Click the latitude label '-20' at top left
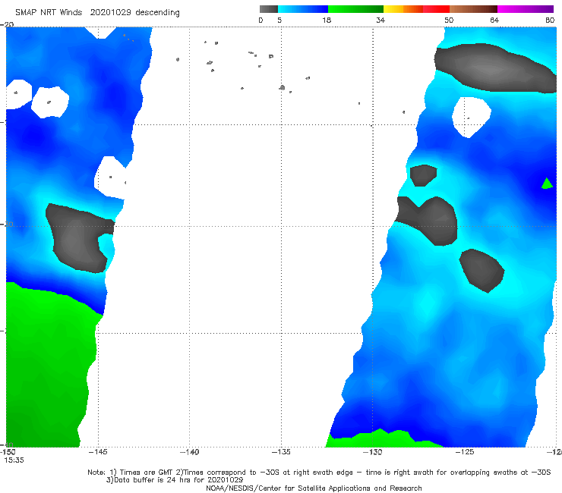The width and height of the screenshot is (562, 493). (7, 24)
